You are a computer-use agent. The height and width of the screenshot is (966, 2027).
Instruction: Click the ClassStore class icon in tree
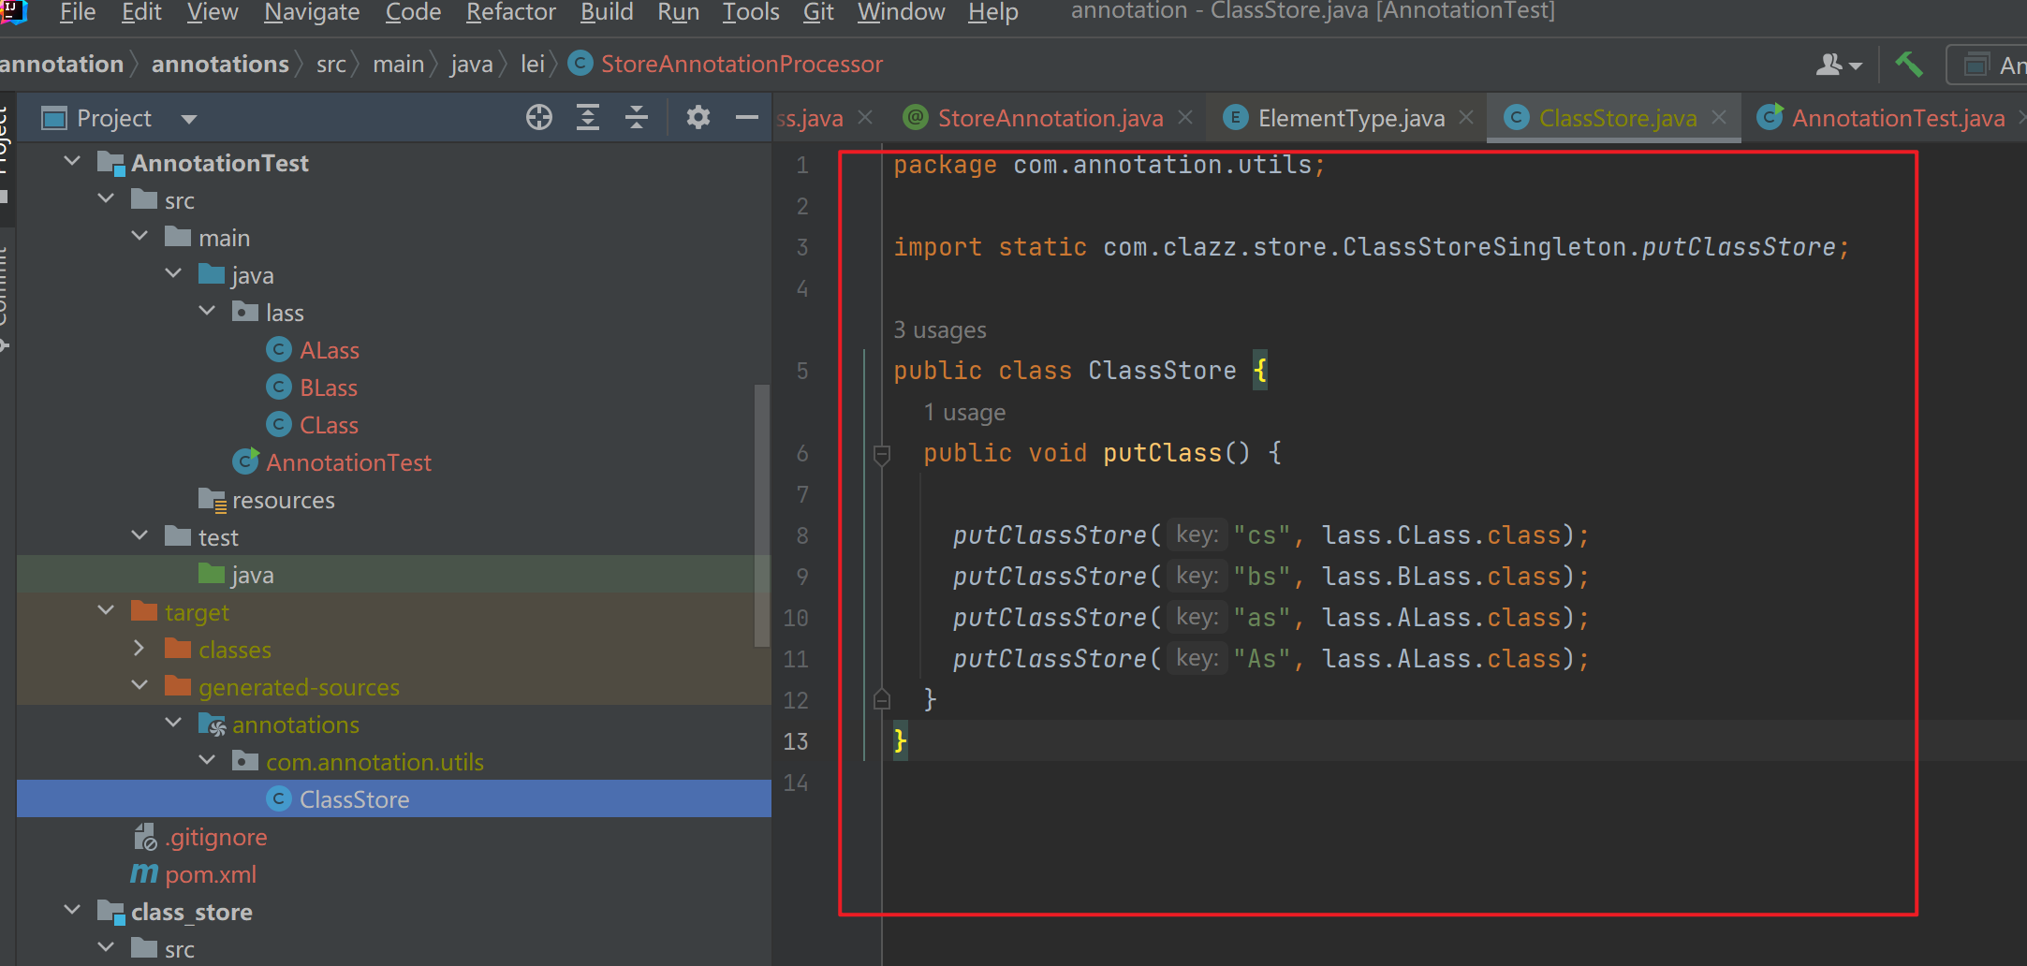[x=279, y=798]
